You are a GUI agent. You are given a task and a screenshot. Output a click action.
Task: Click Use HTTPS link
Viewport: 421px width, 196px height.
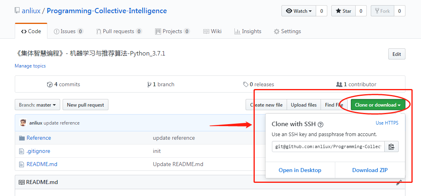tap(387, 123)
